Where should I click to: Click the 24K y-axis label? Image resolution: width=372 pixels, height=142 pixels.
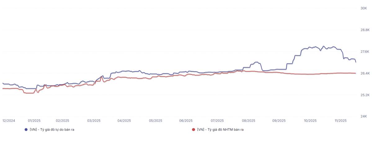(364, 116)
